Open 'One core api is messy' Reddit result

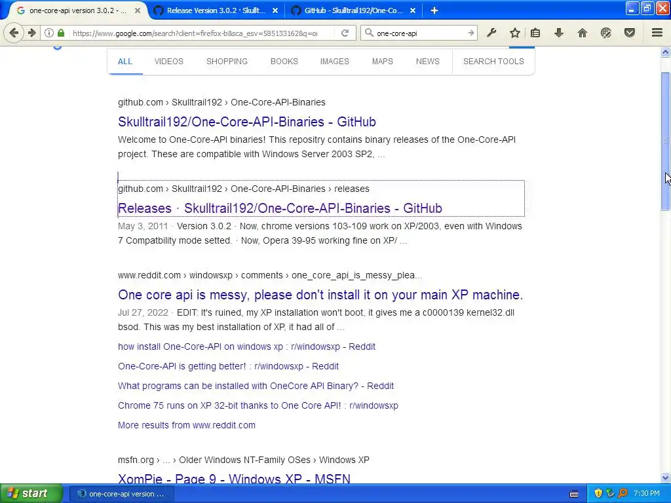pyautogui.click(x=320, y=295)
